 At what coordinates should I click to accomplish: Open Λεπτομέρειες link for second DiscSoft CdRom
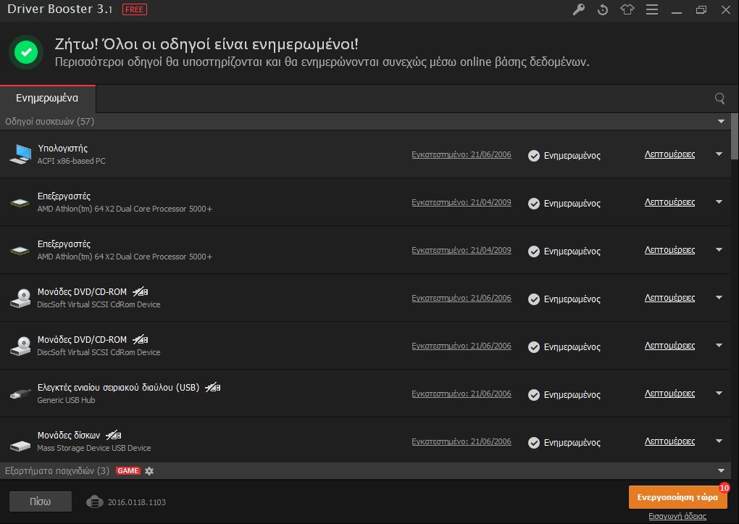(x=669, y=346)
